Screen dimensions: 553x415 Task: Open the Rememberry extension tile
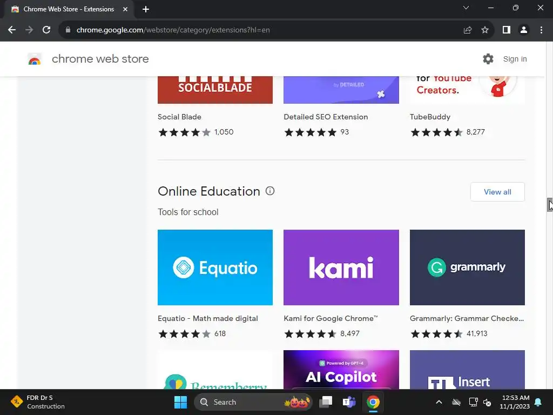(x=215, y=370)
